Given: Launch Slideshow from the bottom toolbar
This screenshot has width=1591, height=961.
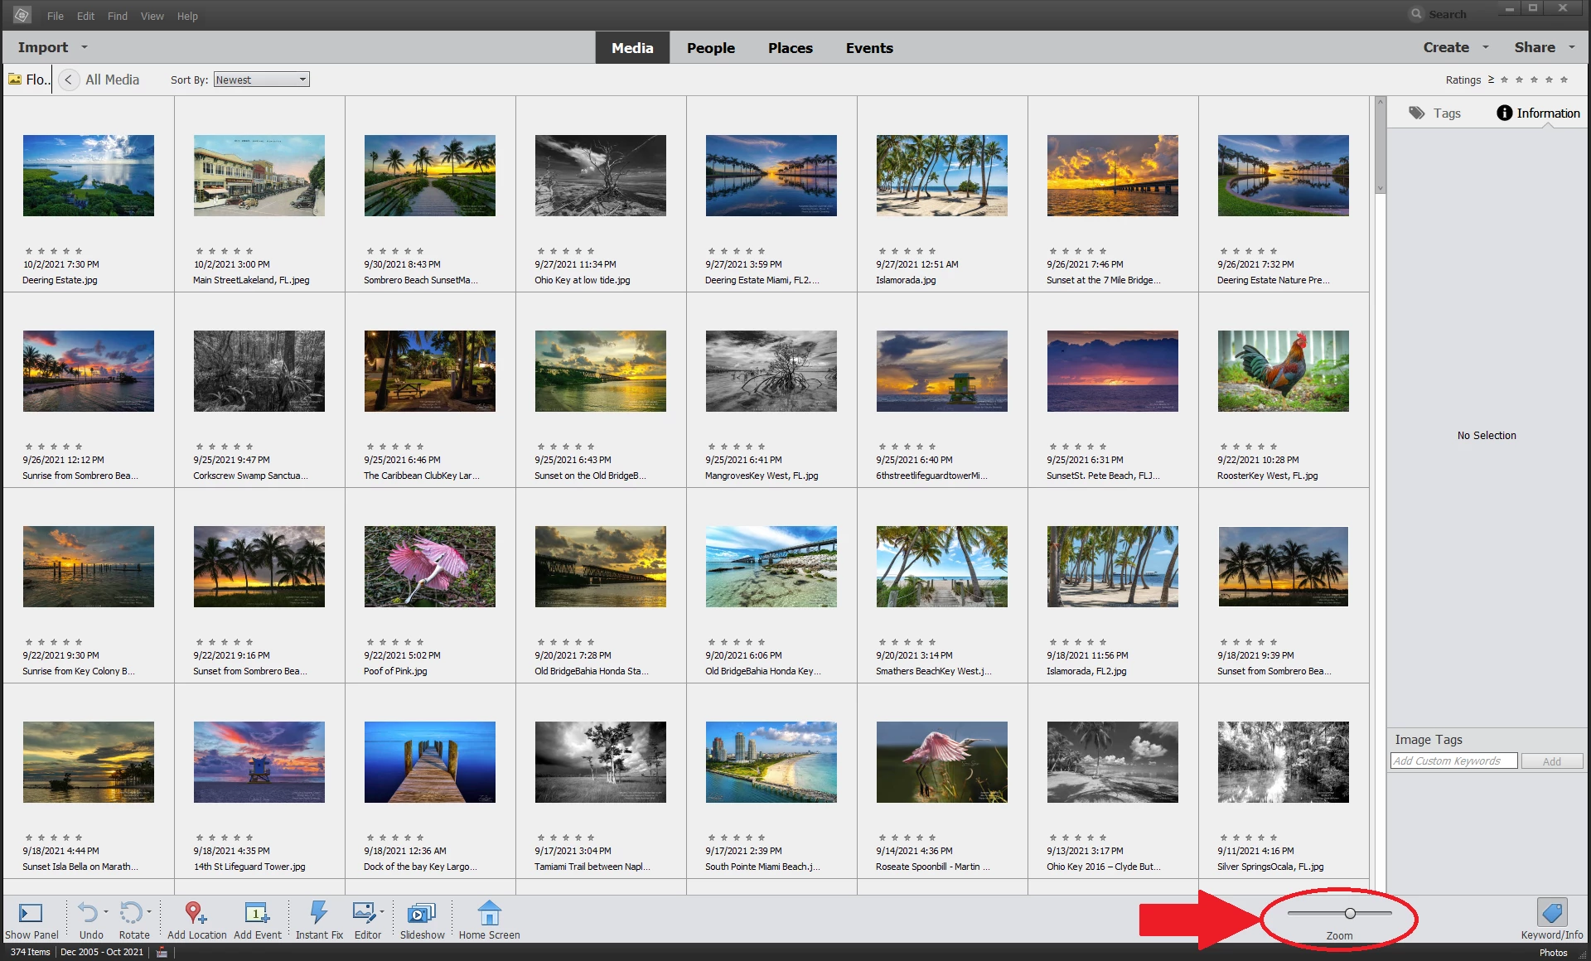Looking at the screenshot, I should tap(421, 913).
